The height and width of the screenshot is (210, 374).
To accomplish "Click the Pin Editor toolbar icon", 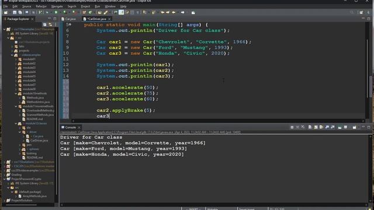I will (193, 12).
